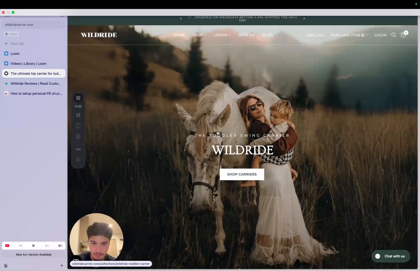420x271 pixels.
Task: Open the shopping cart icon
Action: click(403, 35)
